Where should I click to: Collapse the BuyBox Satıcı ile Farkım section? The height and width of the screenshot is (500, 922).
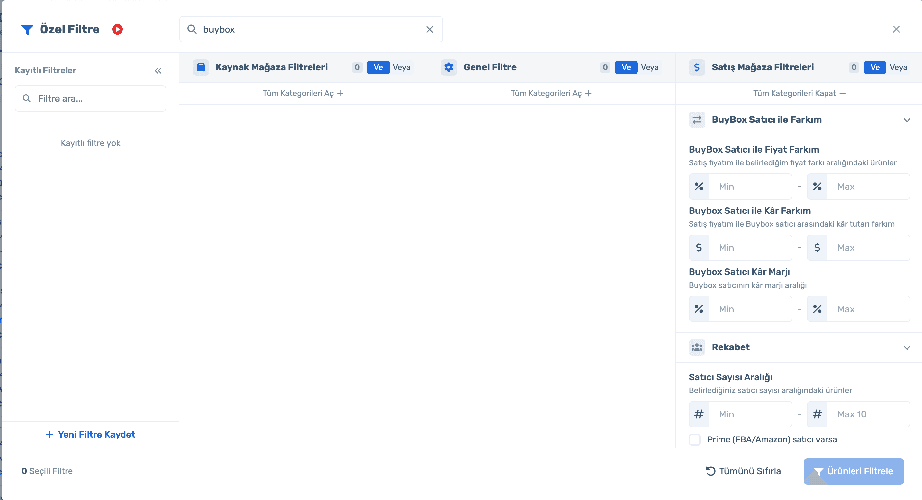tap(907, 120)
